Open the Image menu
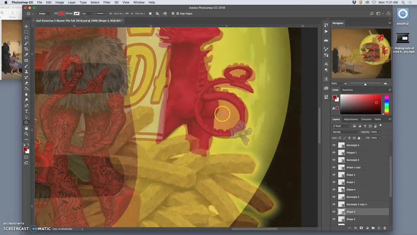The height and width of the screenshot is (235, 417). pyautogui.click(x=60, y=2)
